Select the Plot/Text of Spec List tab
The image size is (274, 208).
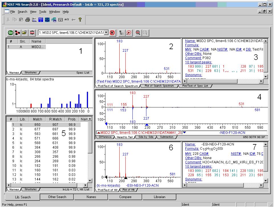point(195,86)
